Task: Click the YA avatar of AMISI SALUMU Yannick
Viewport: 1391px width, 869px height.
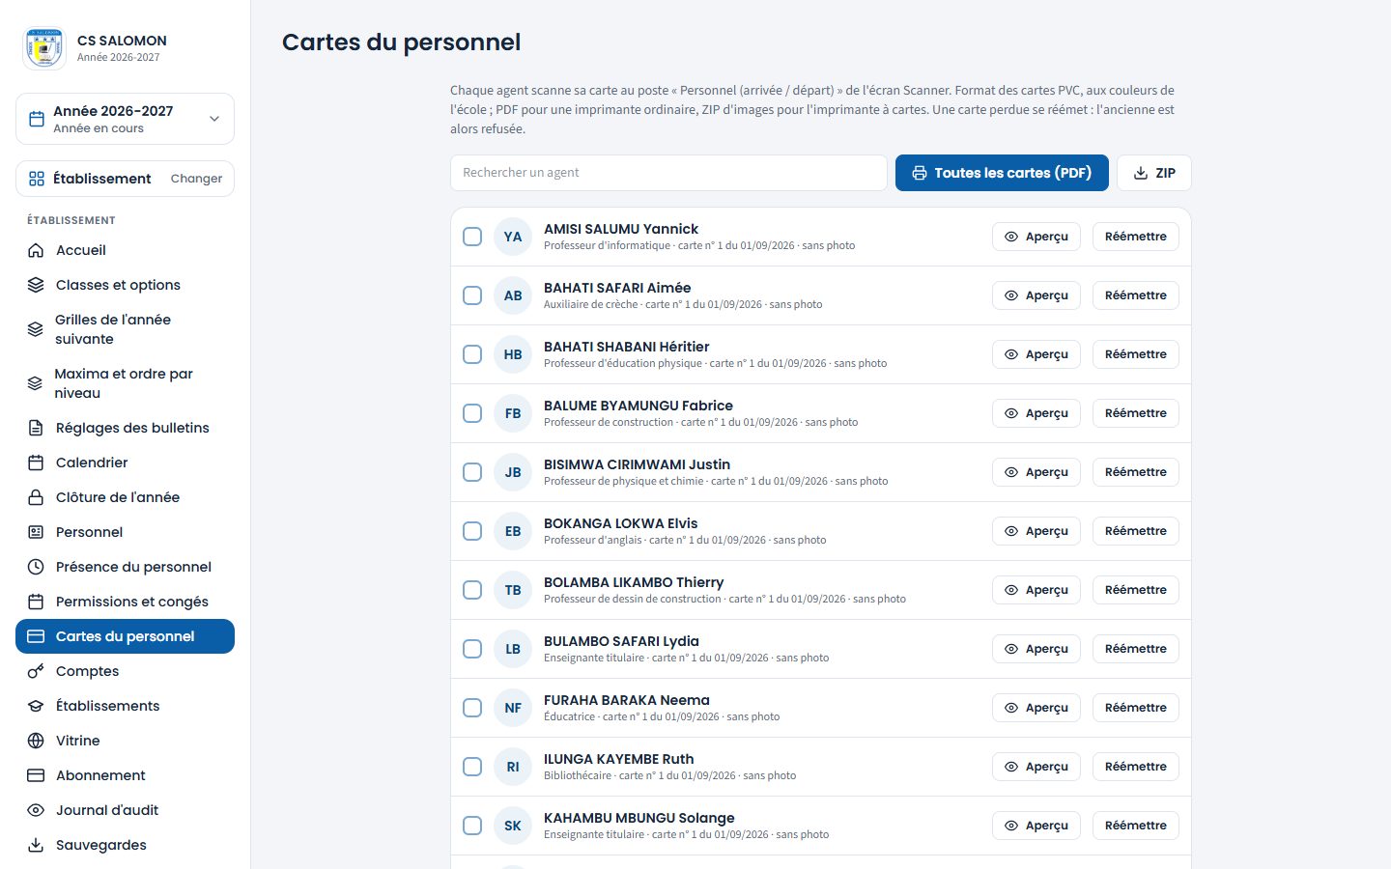Action: click(x=513, y=237)
